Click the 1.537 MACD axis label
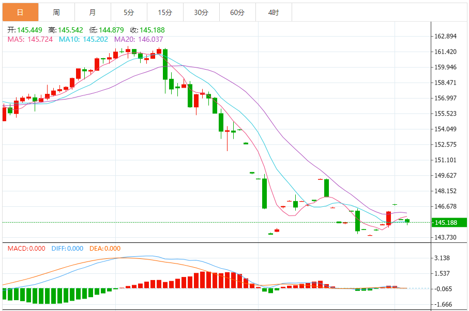 [442, 273]
